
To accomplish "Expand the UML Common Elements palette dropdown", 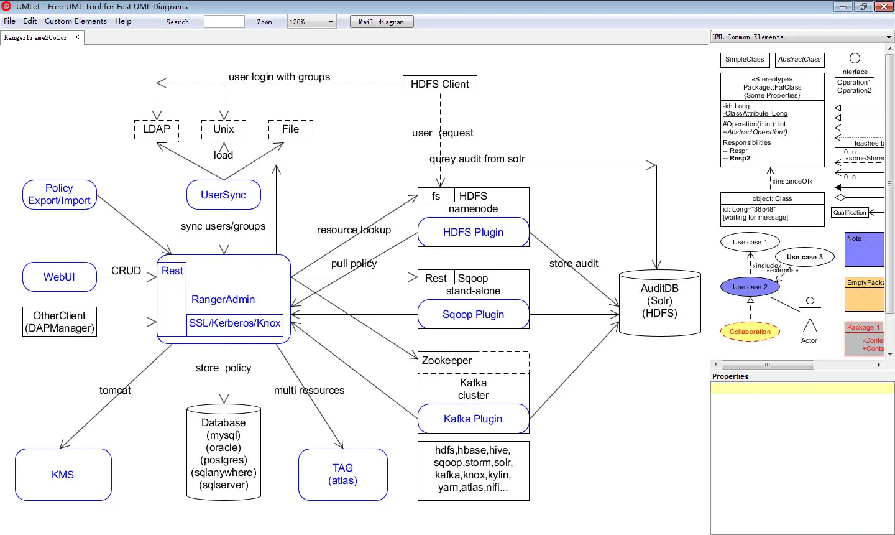I will pyautogui.click(x=889, y=37).
